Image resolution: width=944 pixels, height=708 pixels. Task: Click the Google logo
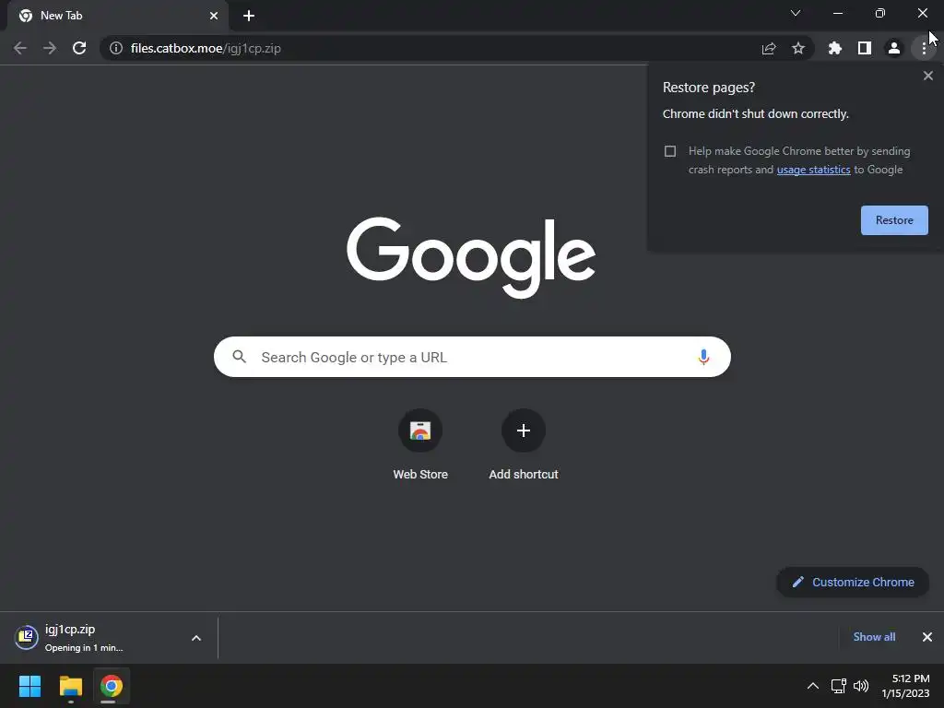pyautogui.click(x=471, y=258)
